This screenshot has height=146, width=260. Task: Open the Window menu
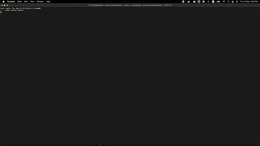(40, 2)
